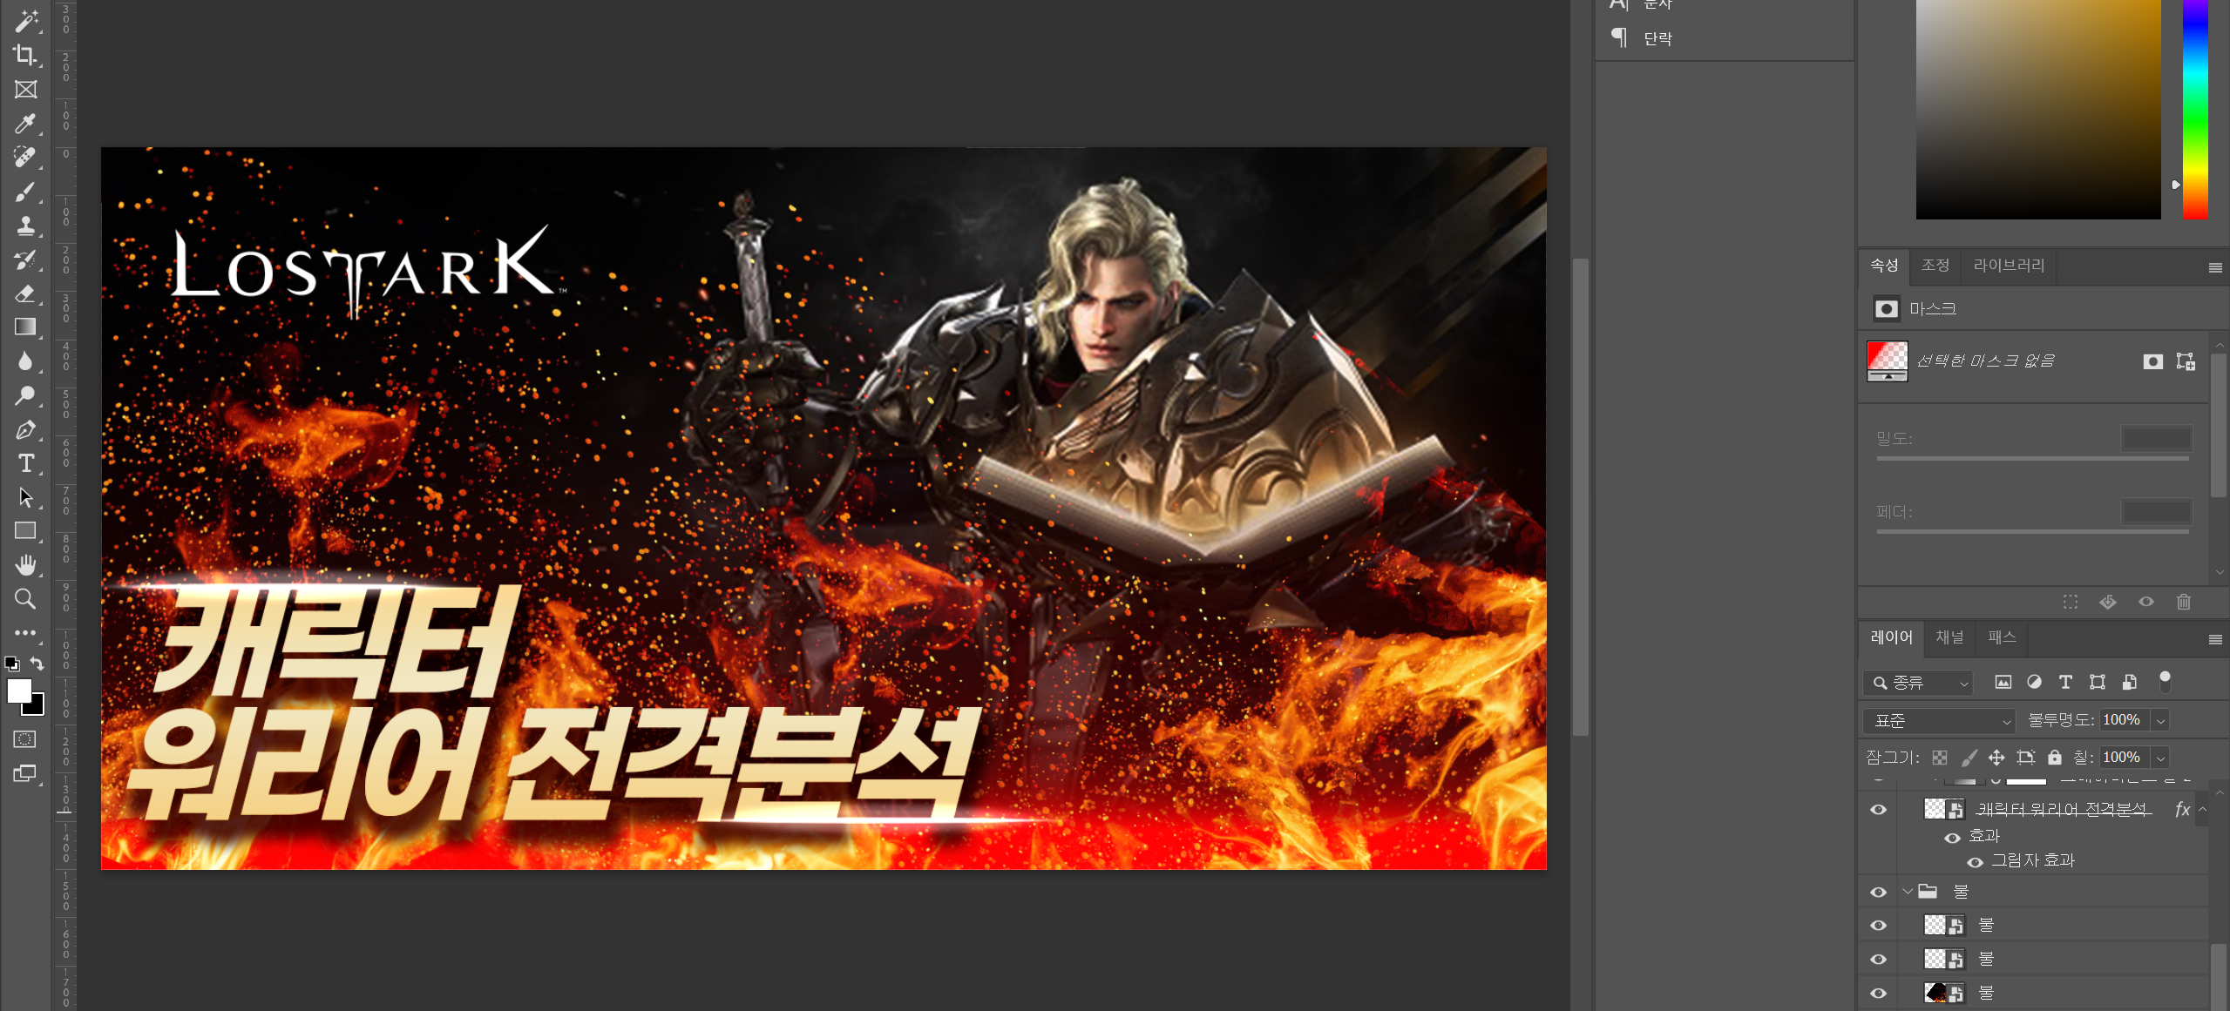Click the vertical rainbow hue slider
The image size is (2230, 1011).
click(2195, 109)
